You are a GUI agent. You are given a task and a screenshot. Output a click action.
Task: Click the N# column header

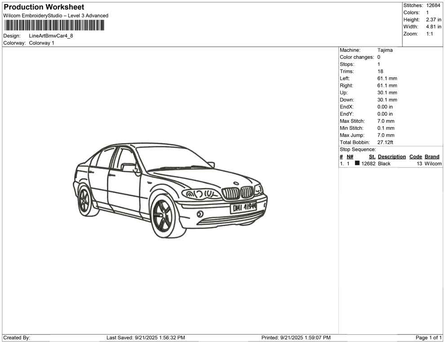350,157
